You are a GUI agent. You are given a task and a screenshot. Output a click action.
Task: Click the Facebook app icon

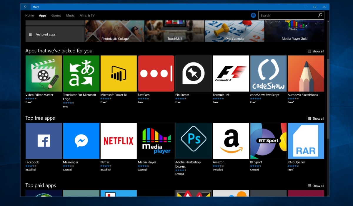44,141
